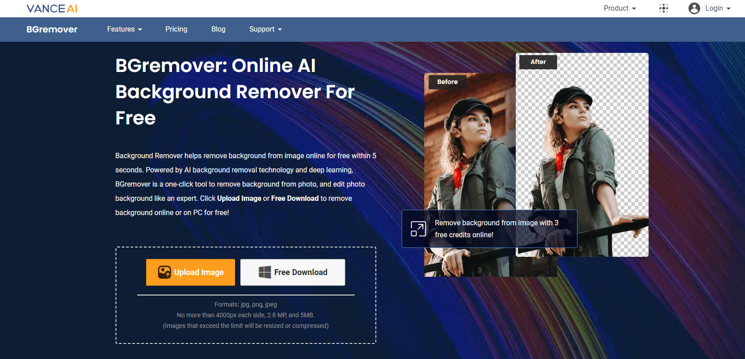The height and width of the screenshot is (359, 745).
Task: Click the Before label tag
Action: pyautogui.click(x=447, y=82)
